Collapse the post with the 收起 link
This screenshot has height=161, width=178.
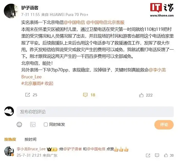[49, 83]
